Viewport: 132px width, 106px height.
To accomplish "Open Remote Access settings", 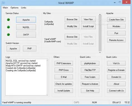I will pyautogui.click(x=116, y=40).
